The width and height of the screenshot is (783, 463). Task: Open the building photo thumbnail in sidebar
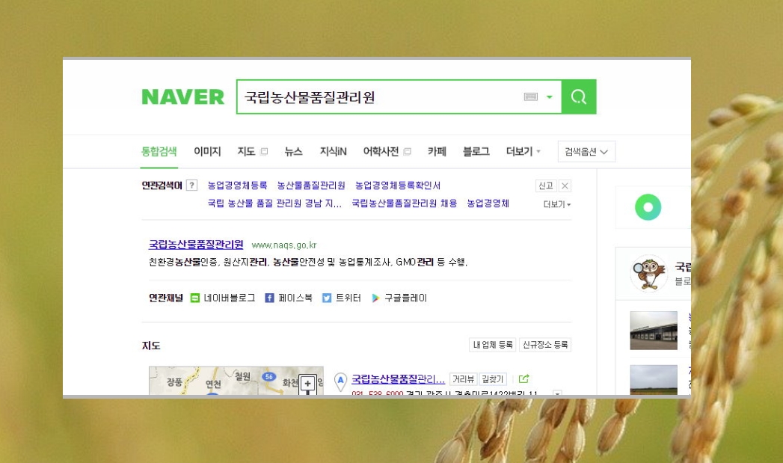(x=654, y=331)
